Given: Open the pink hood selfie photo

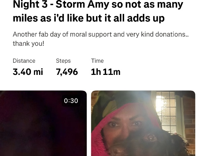Looking at the screenshot, I should [143, 123].
